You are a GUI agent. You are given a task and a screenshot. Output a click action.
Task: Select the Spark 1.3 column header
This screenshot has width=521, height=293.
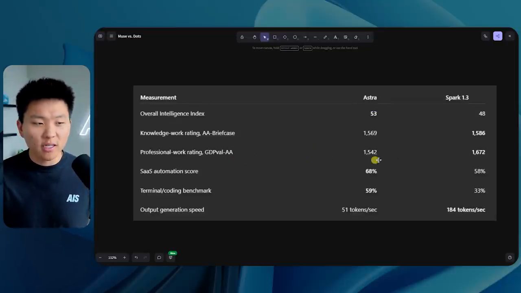(x=457, y=98)
